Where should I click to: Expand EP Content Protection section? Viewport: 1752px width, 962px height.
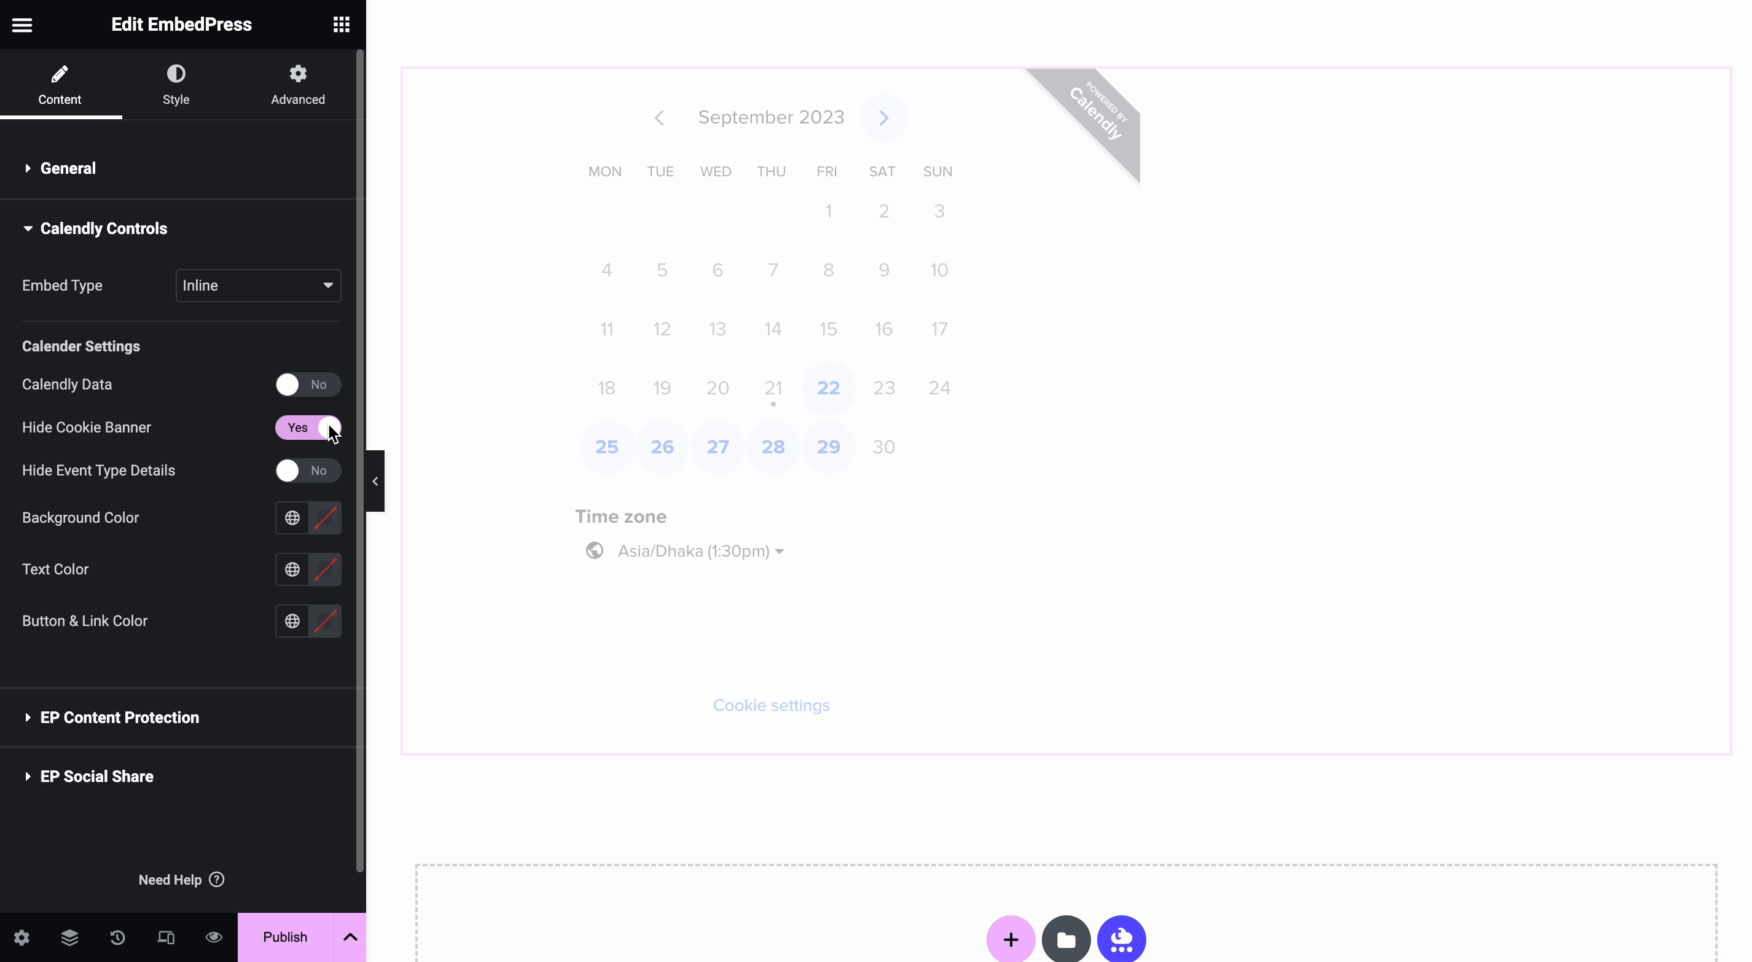click(120, 717)
